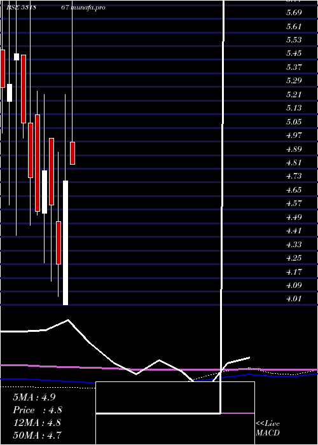
Task: Click the 5.05 price axis label
Action: (294, 122)
